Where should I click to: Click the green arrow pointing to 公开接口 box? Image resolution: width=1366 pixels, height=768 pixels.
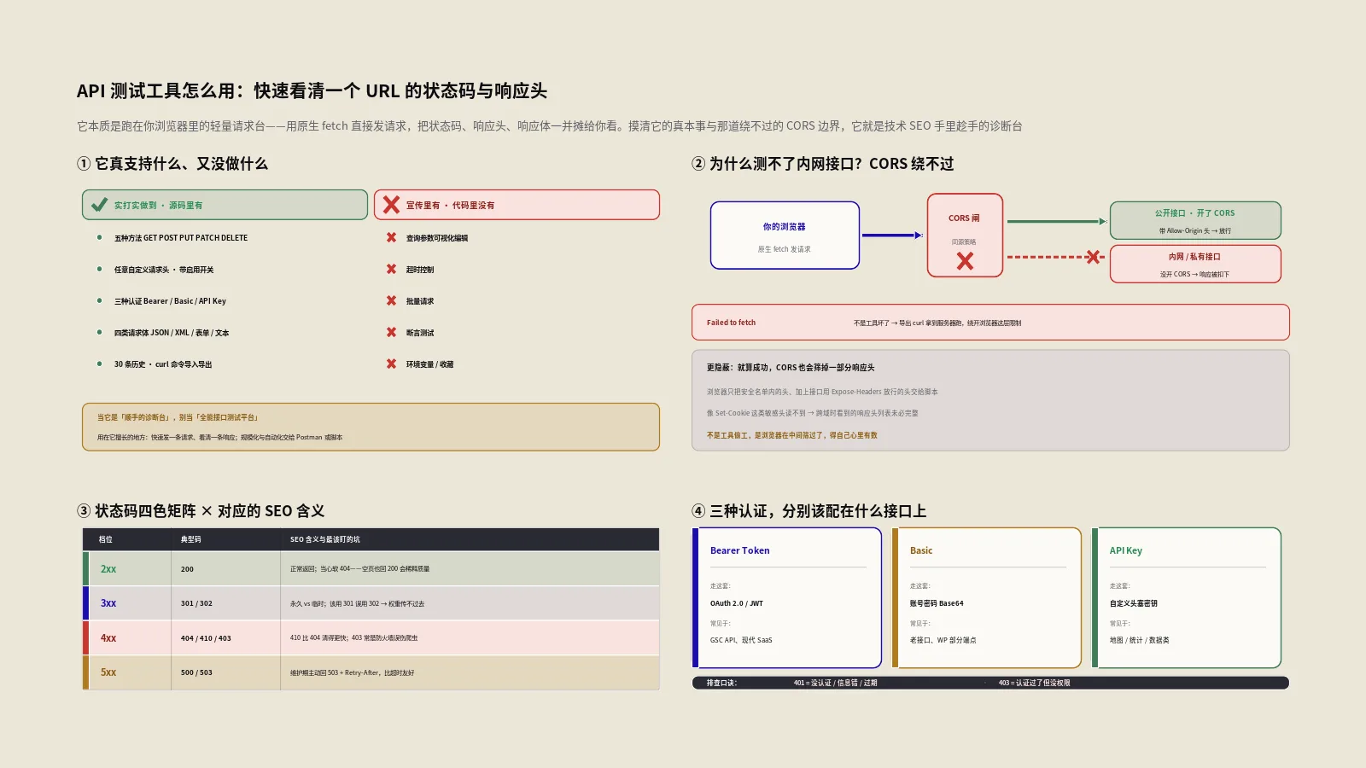click(1057, 222)
